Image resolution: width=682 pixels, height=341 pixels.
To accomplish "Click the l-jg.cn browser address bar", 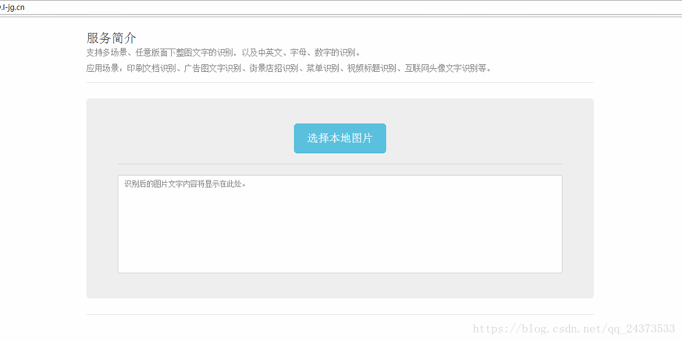I will point(341,8).
